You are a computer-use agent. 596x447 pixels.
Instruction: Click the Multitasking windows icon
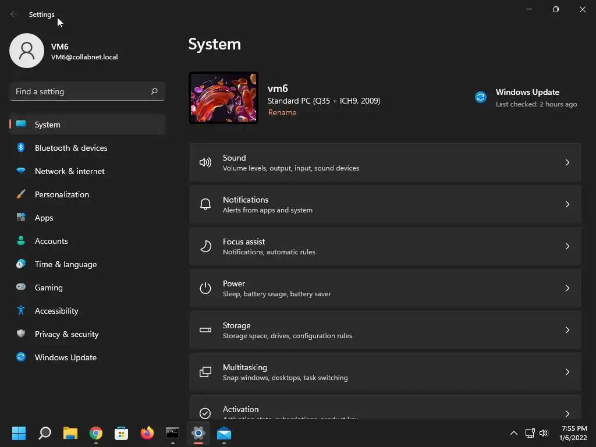click(x=205, y=372)
